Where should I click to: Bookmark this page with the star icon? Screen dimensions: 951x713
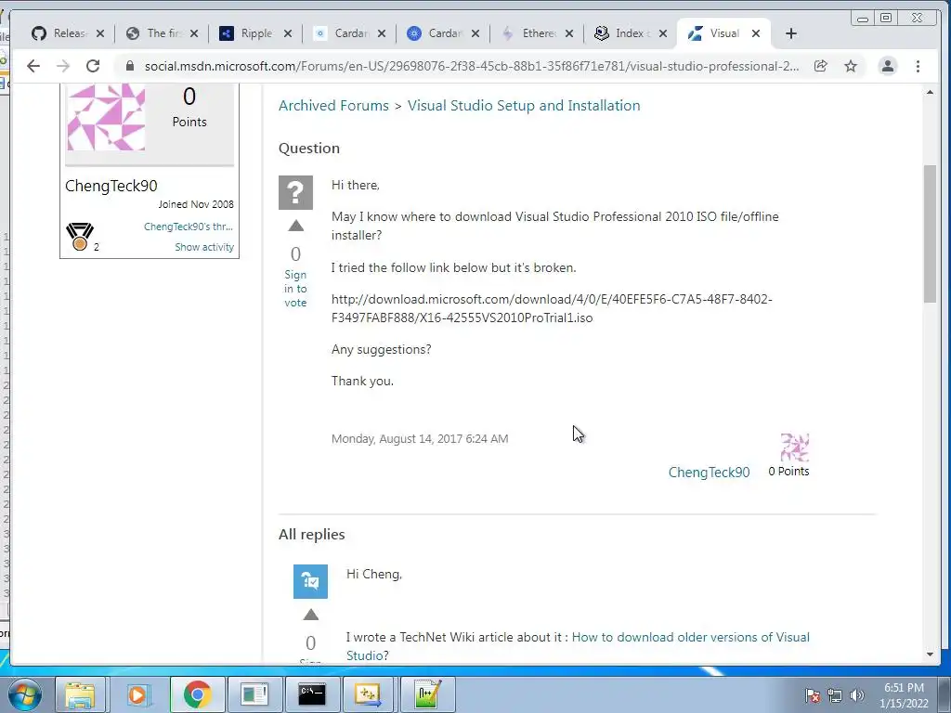tap(851, 66)
